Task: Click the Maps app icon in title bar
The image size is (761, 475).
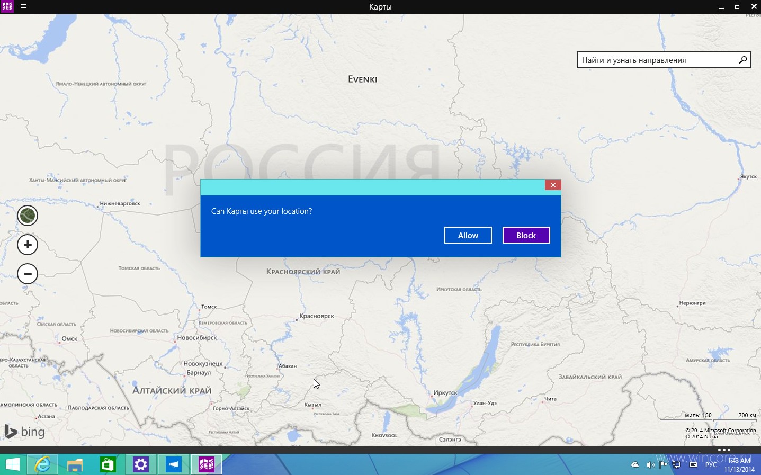Action: pyautogui.click(x=7, y=7)
